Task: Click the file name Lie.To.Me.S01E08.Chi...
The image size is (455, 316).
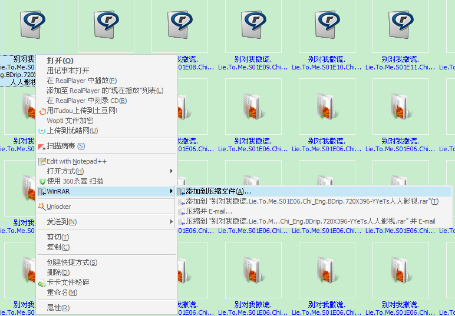Action: coord(196,67)
